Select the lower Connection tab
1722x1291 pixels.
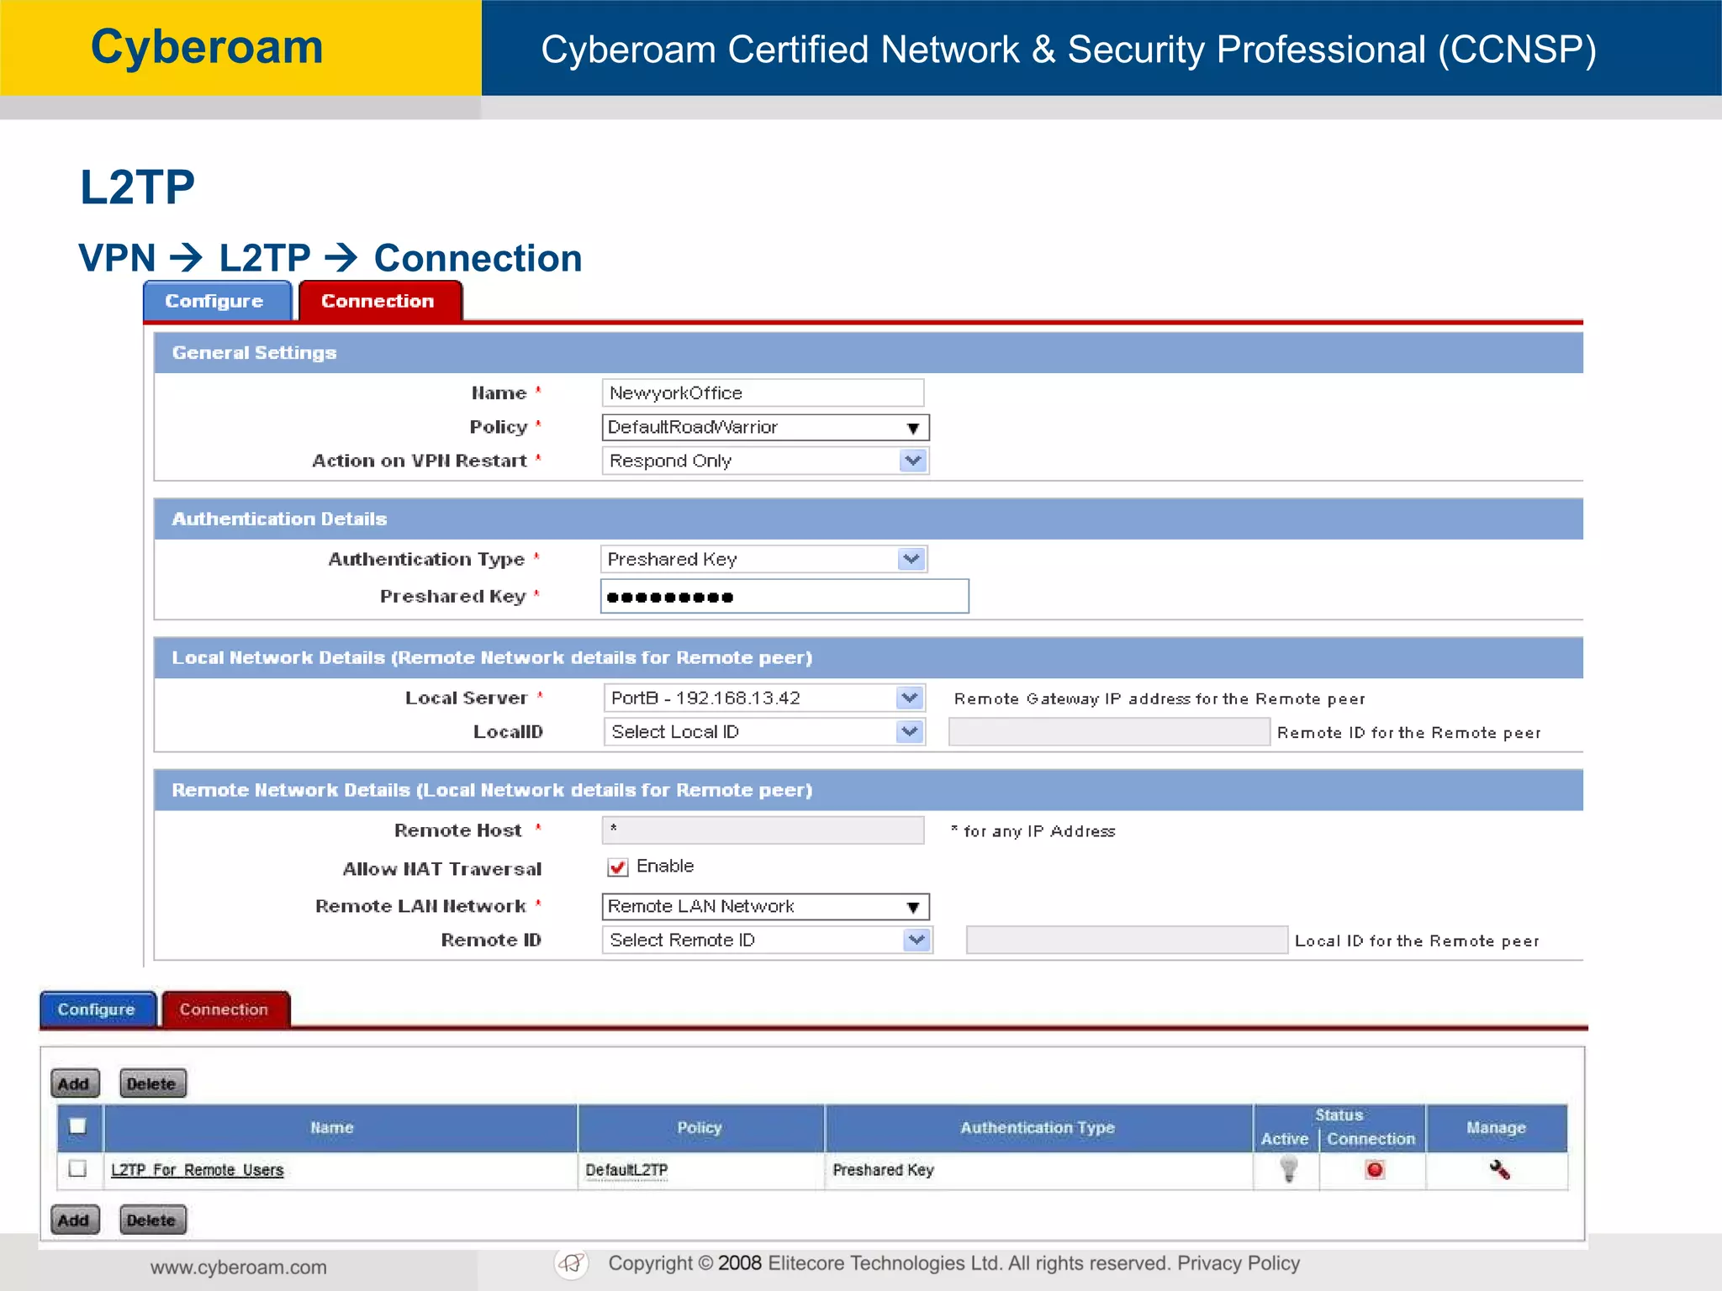pyautogui.click(x=226, y=1009)
